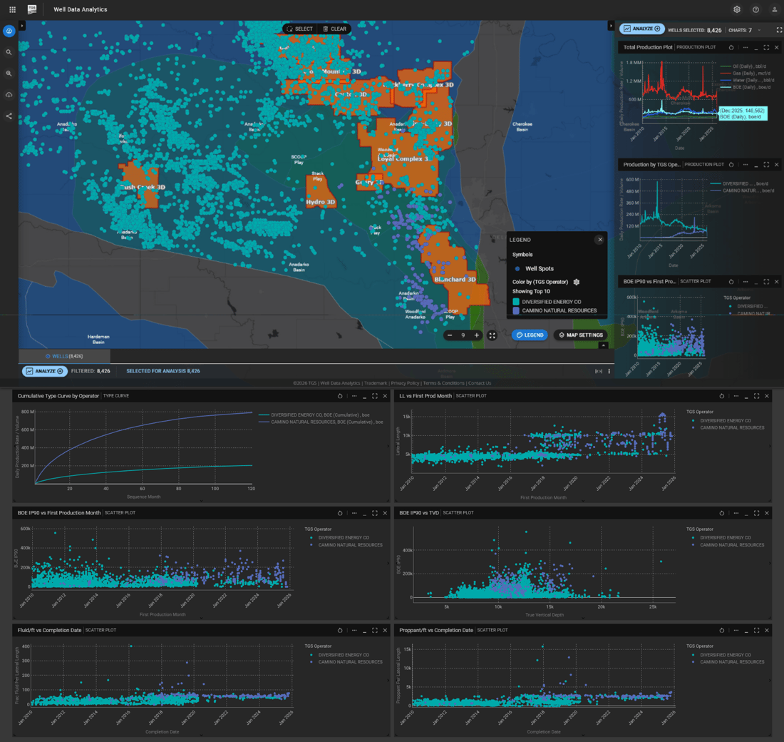Viewport: 784px width, 742px height.
Task: Click the share icon in sidebar
Action: pyautogui.click(x=9, y=116)
